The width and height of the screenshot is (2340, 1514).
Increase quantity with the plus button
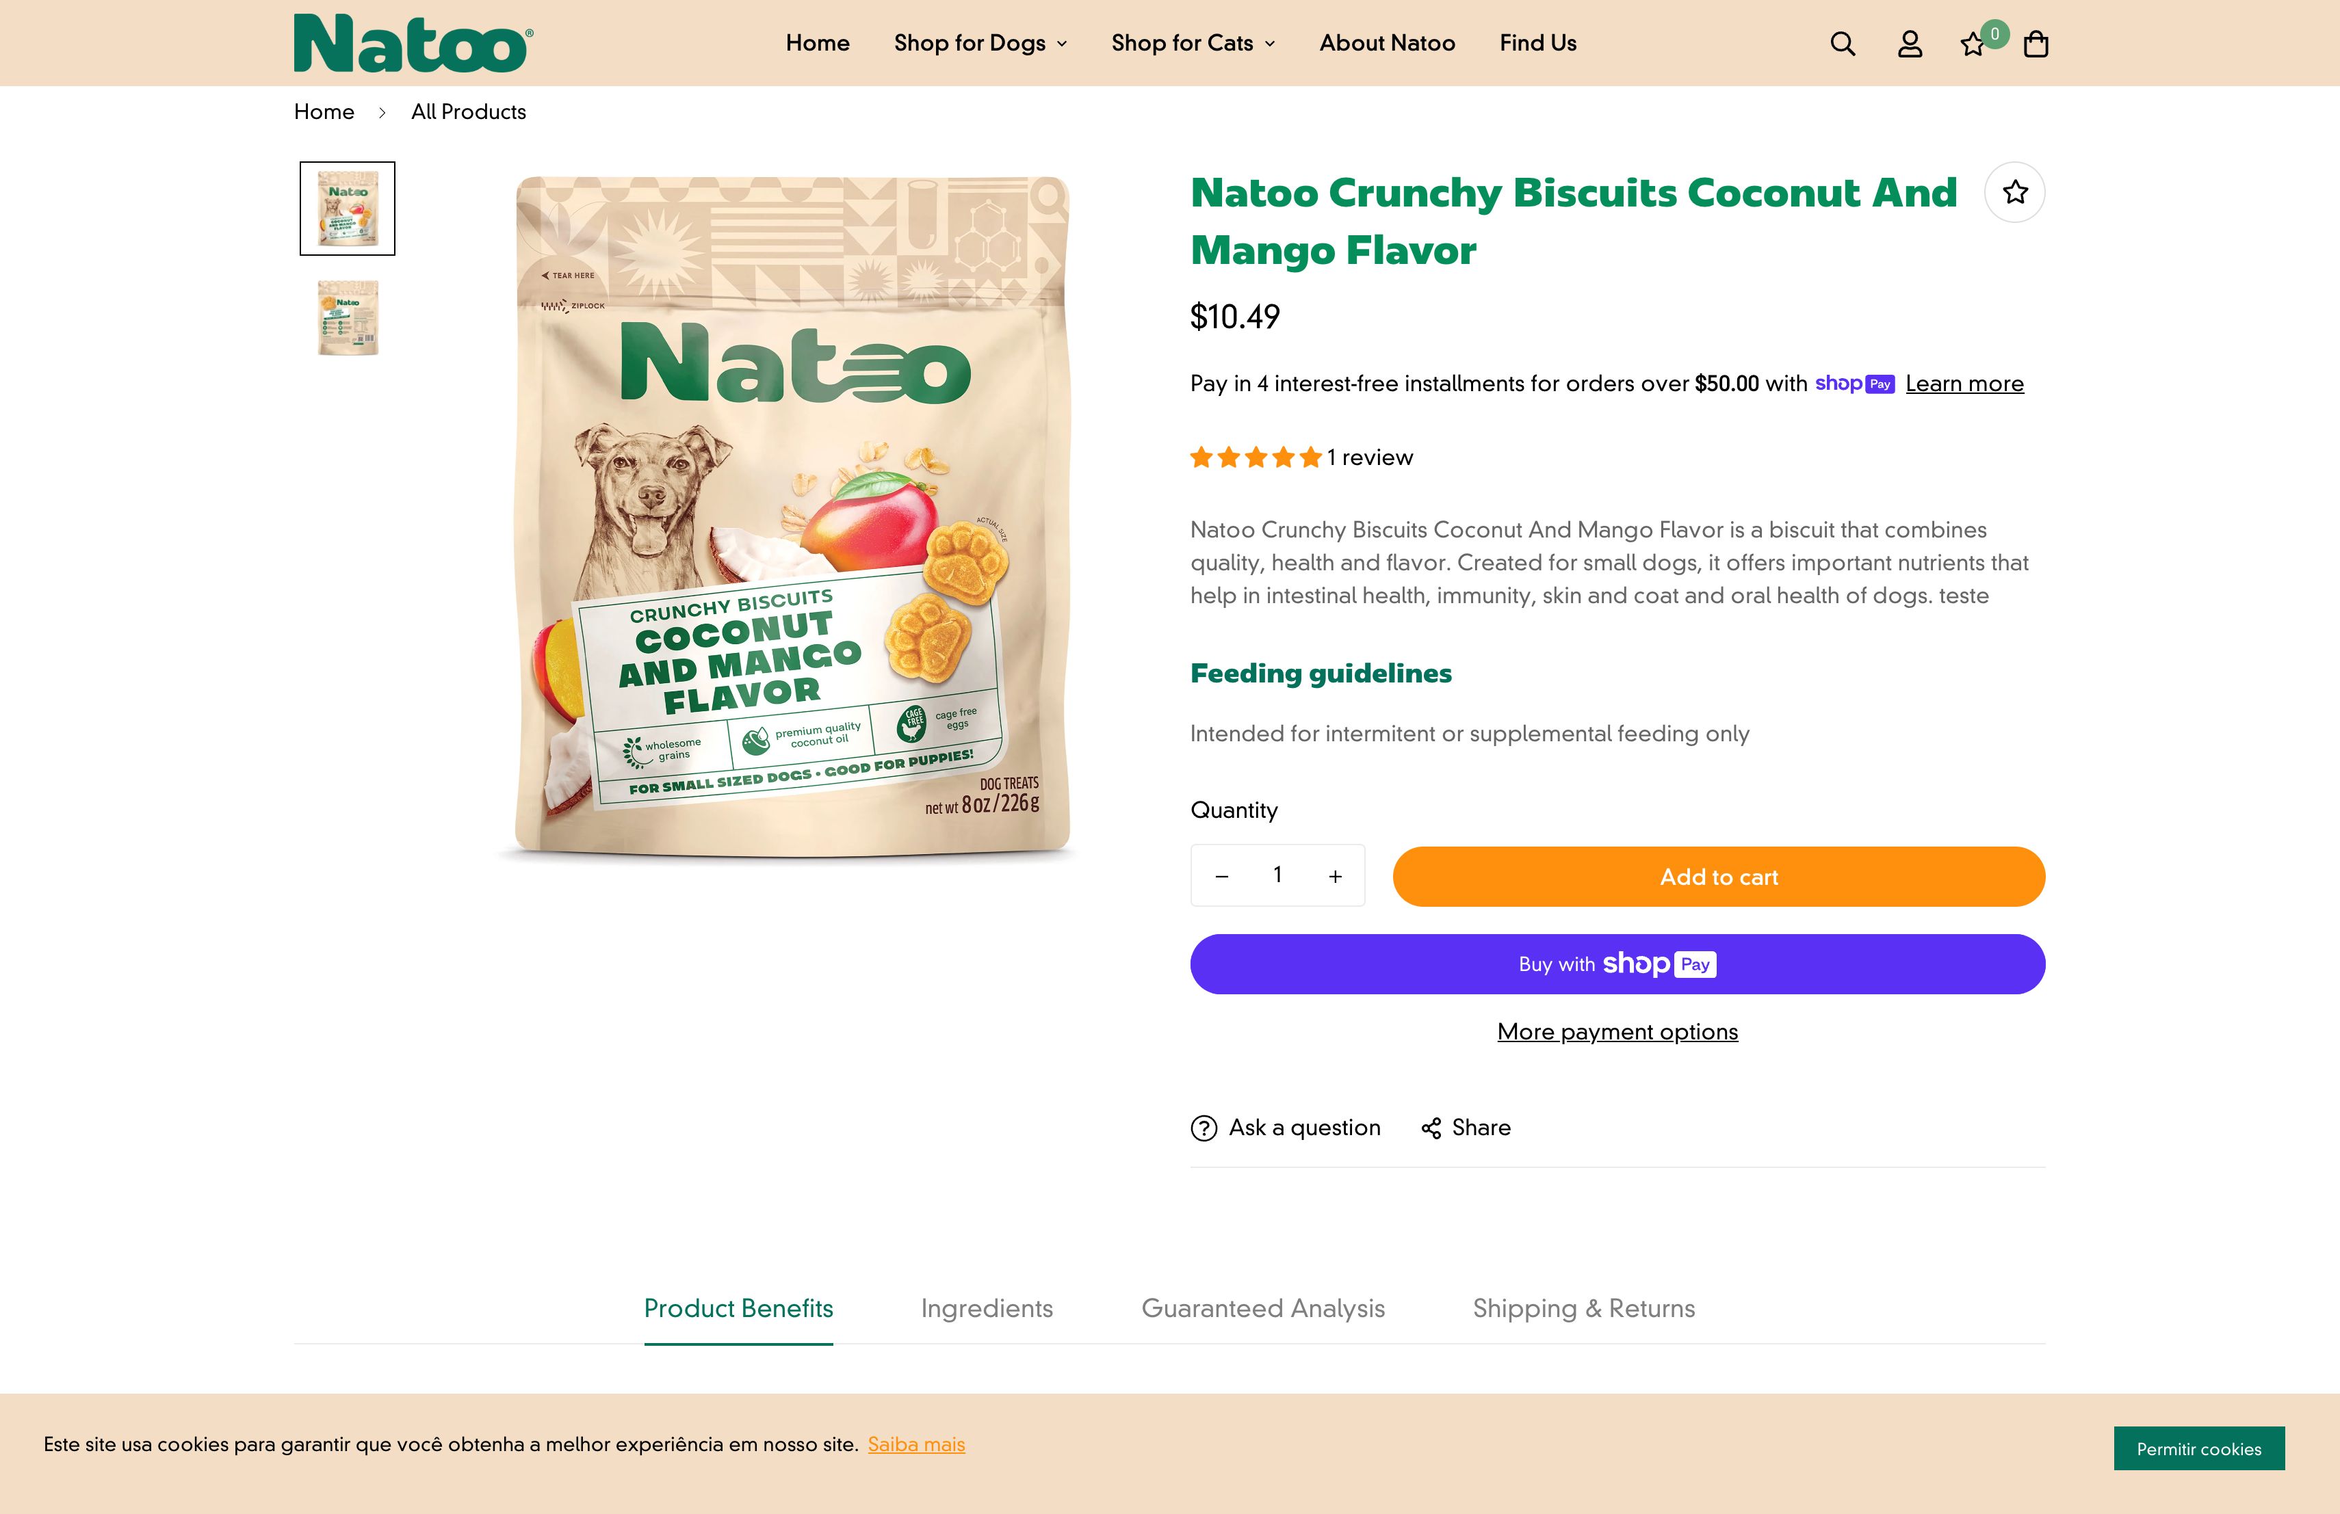pos(1334,875)
